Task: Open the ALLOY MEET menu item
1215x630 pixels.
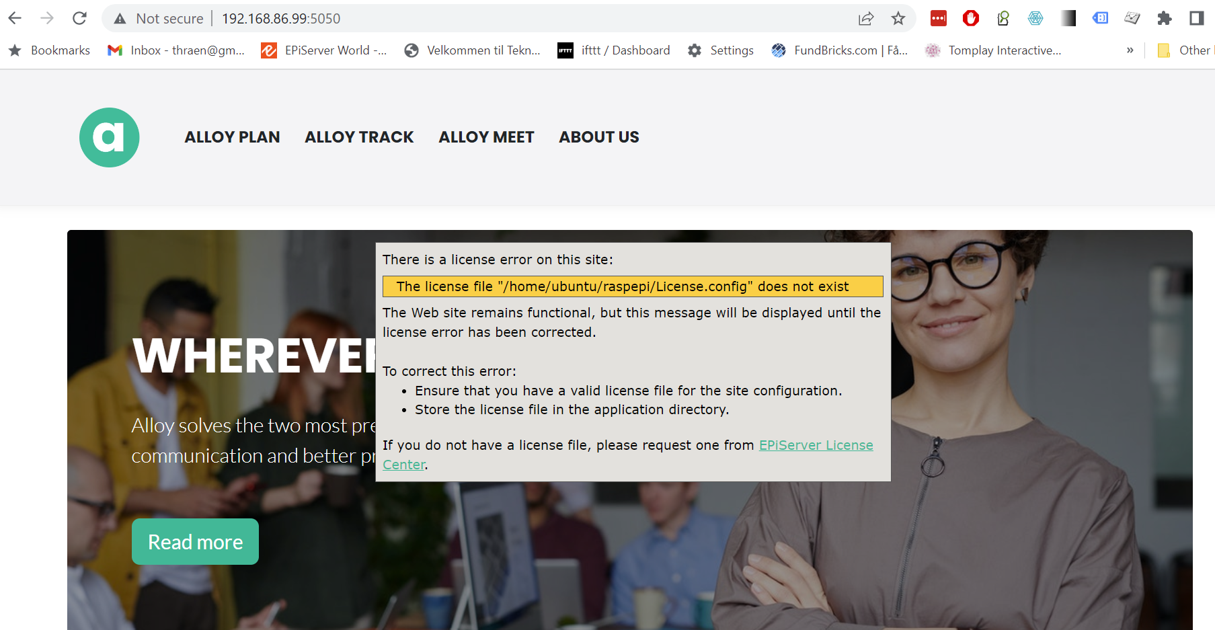Action: 487,137
